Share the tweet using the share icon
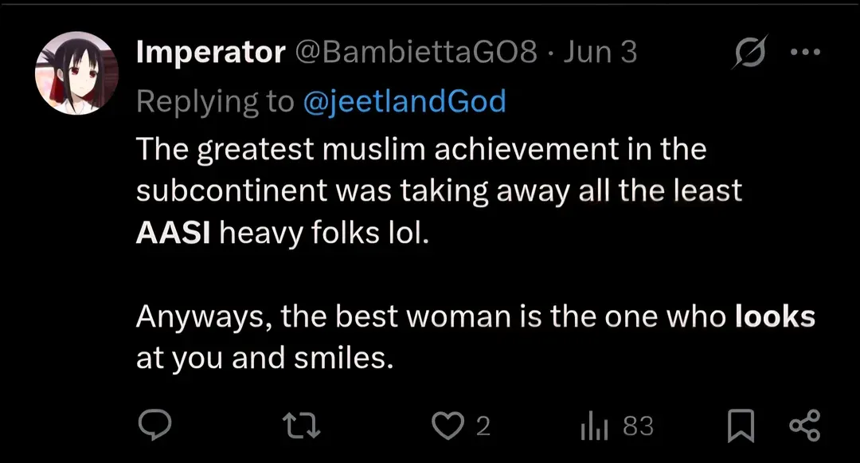Viewport: 860px width, 463px height. click(x=803, y=426)
